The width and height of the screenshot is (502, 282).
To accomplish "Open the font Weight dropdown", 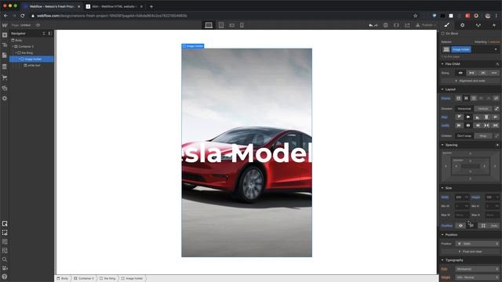I will click(478, 277).
